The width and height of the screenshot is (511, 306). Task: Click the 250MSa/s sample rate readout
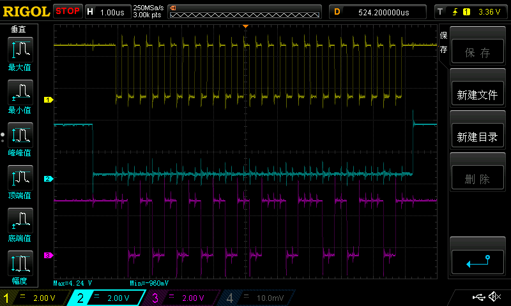(148, 8)
